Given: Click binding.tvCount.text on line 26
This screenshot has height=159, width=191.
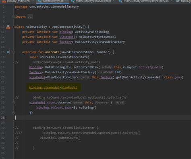Looking at the screenshot, I should point(54,107).
